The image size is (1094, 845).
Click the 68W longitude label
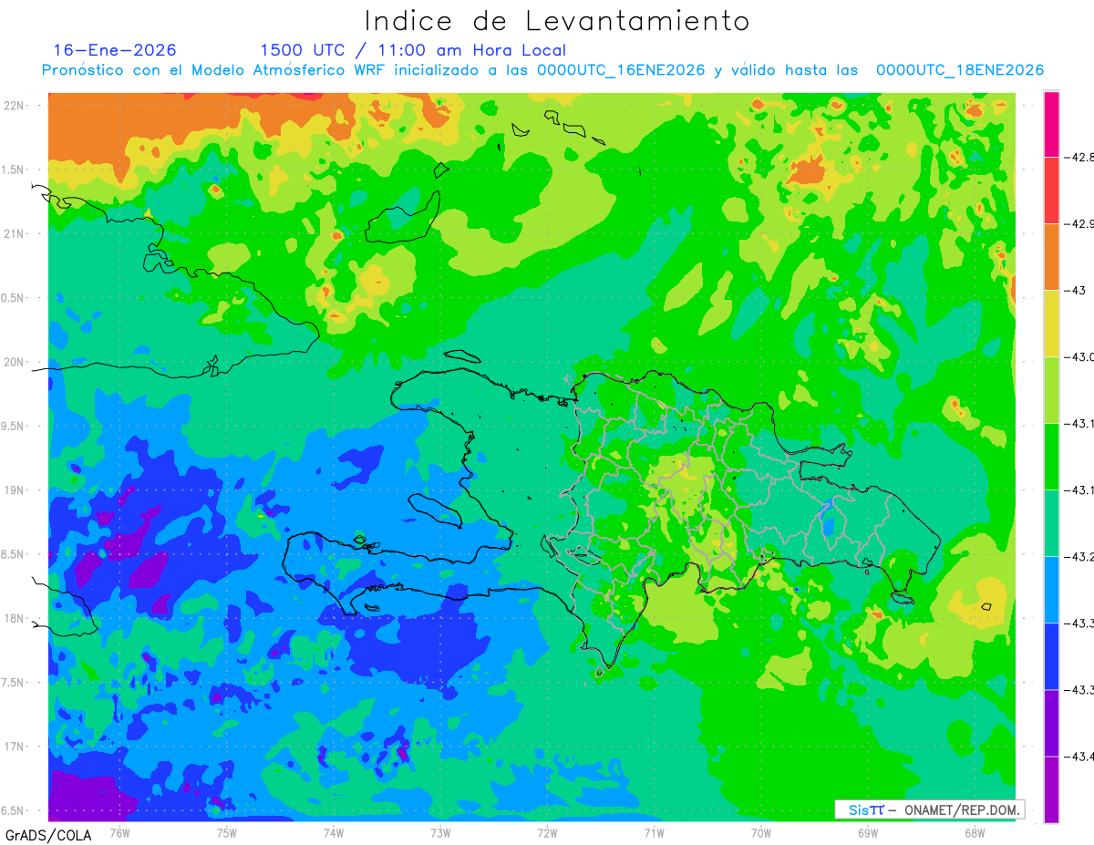tap(975, 831)
